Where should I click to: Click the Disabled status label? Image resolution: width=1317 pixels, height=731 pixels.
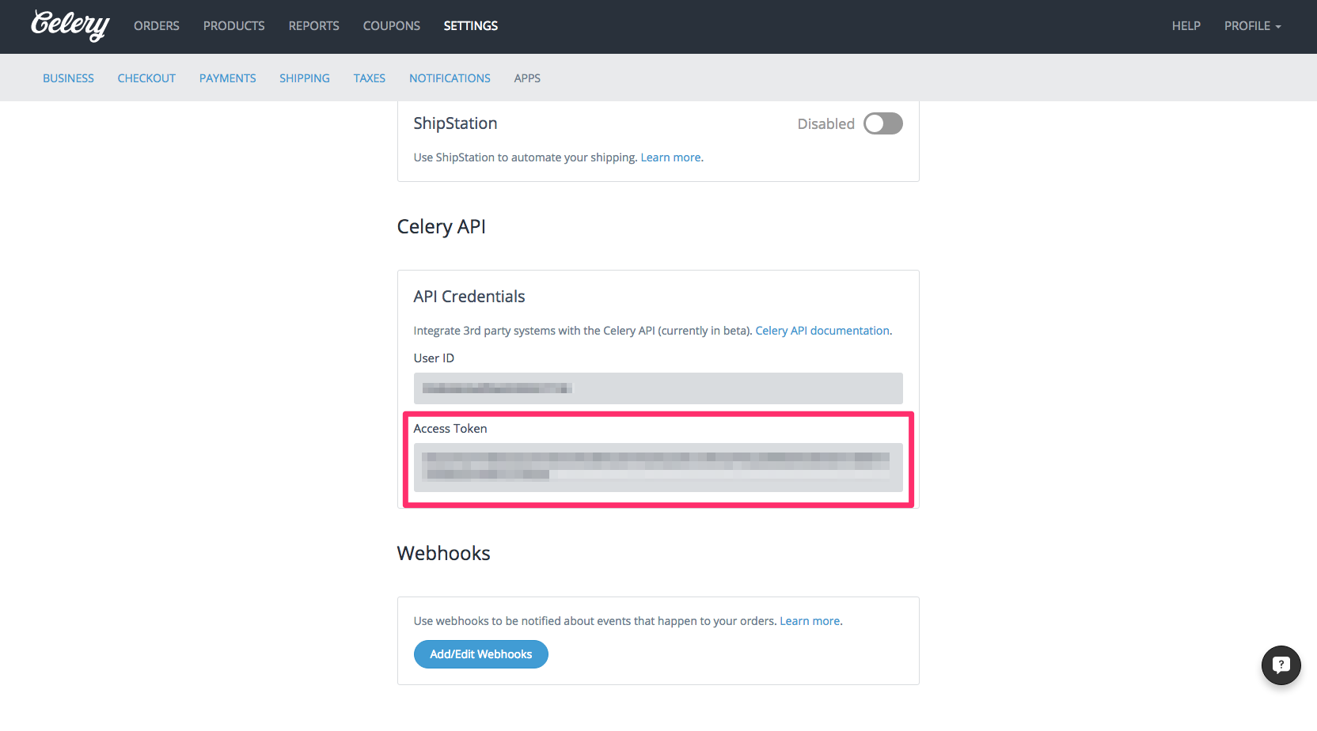click(826, 124)
